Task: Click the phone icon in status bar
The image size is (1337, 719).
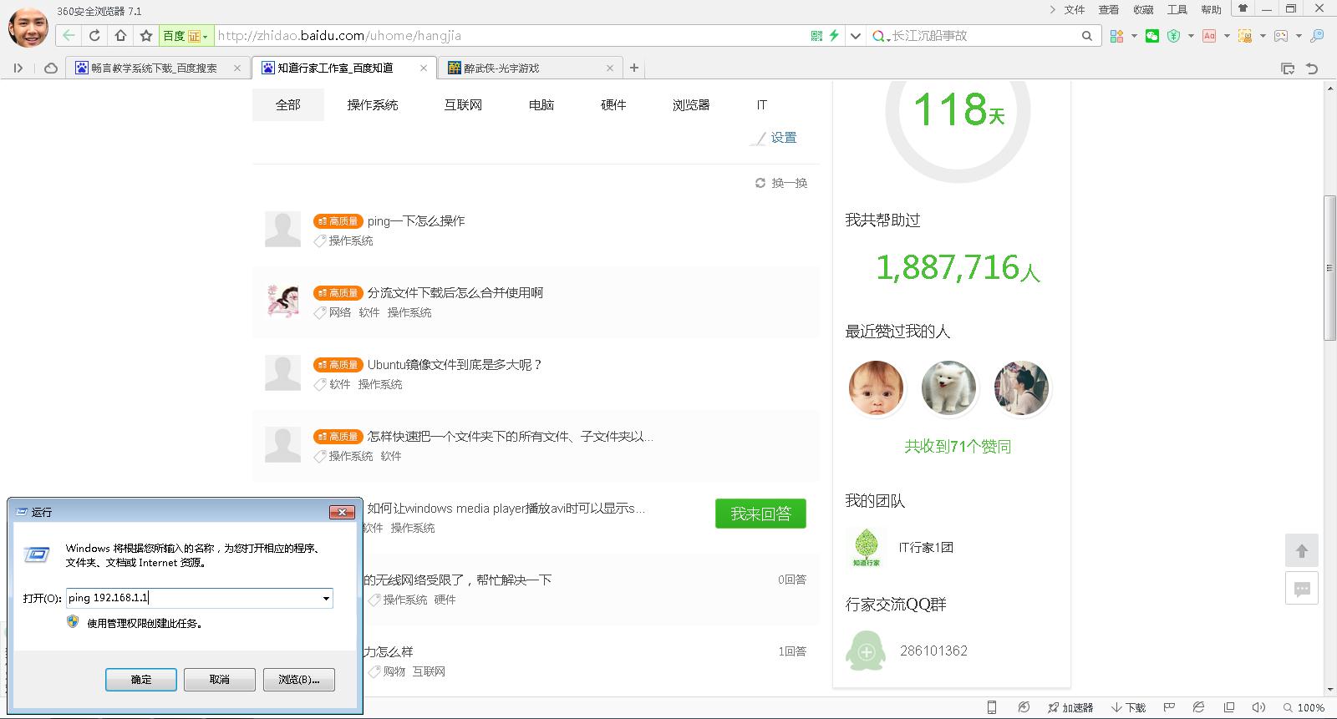Action: 991,707
